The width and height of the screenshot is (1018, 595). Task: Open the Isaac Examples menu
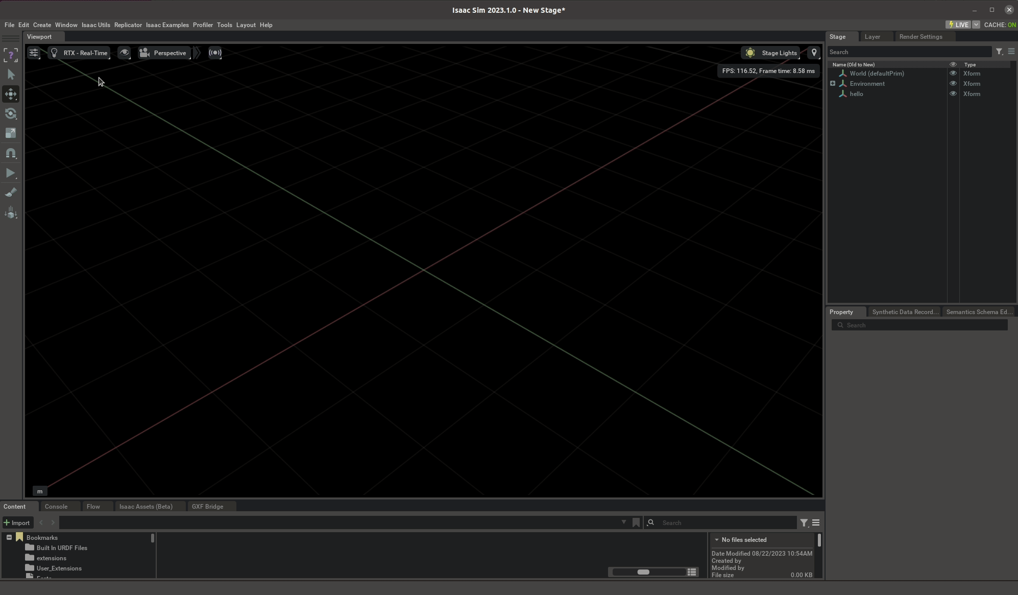pos(167,25)
